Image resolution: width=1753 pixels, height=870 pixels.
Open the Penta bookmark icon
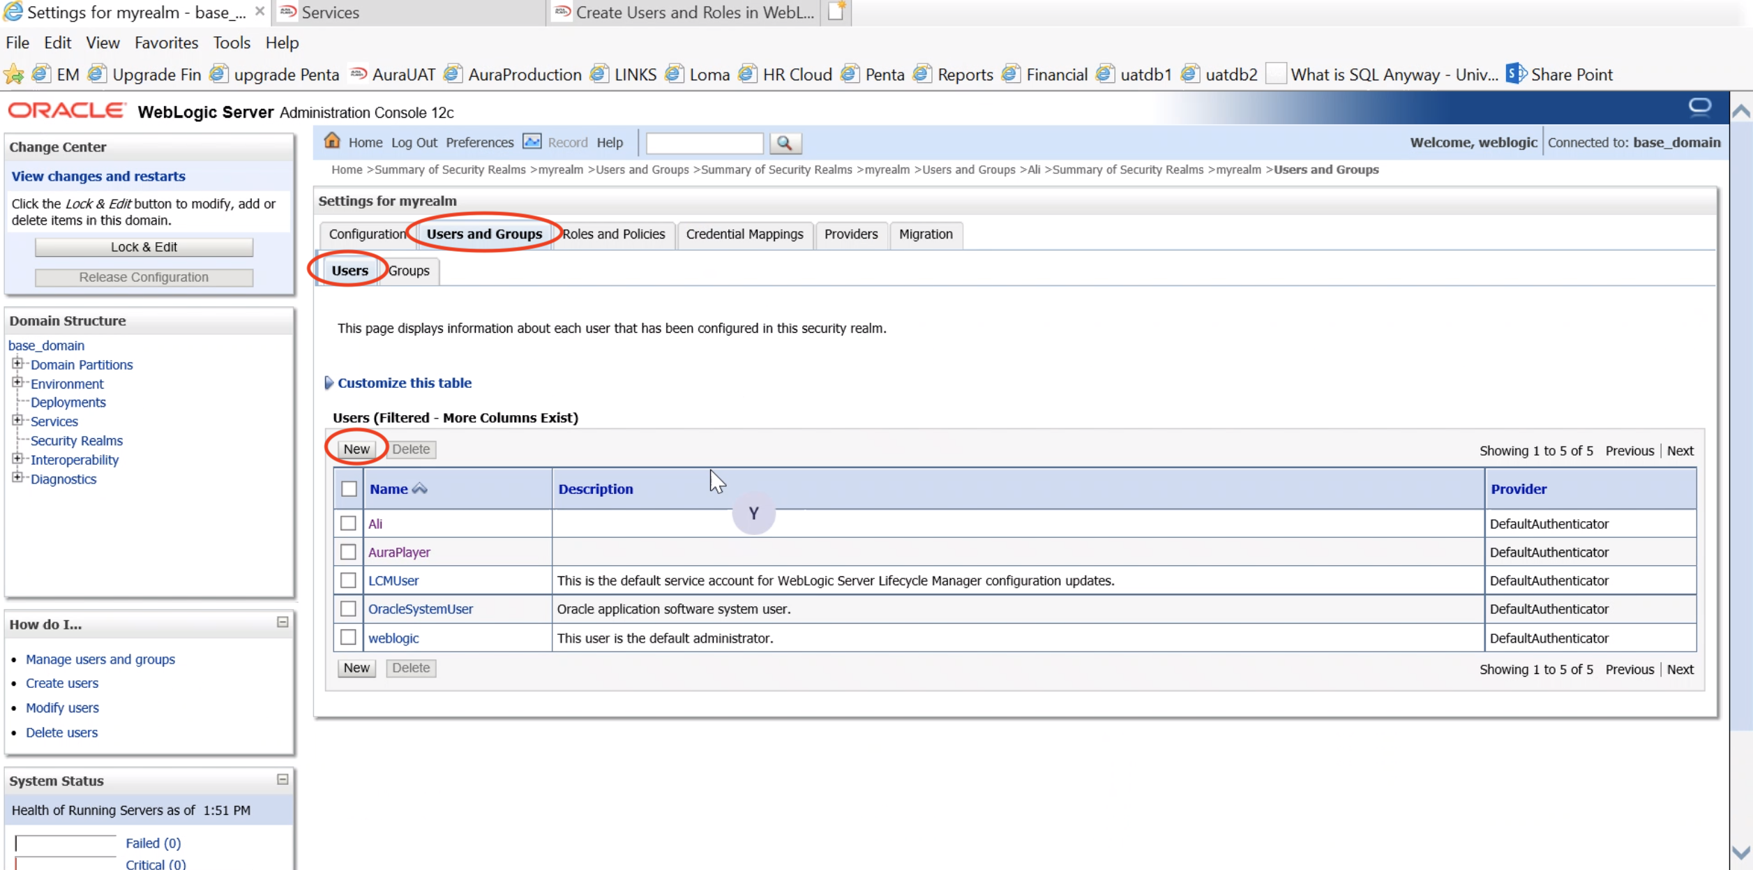click(850, 74)
